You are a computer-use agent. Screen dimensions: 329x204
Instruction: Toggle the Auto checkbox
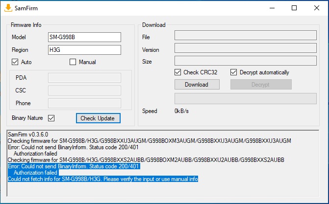click(15, 62)
